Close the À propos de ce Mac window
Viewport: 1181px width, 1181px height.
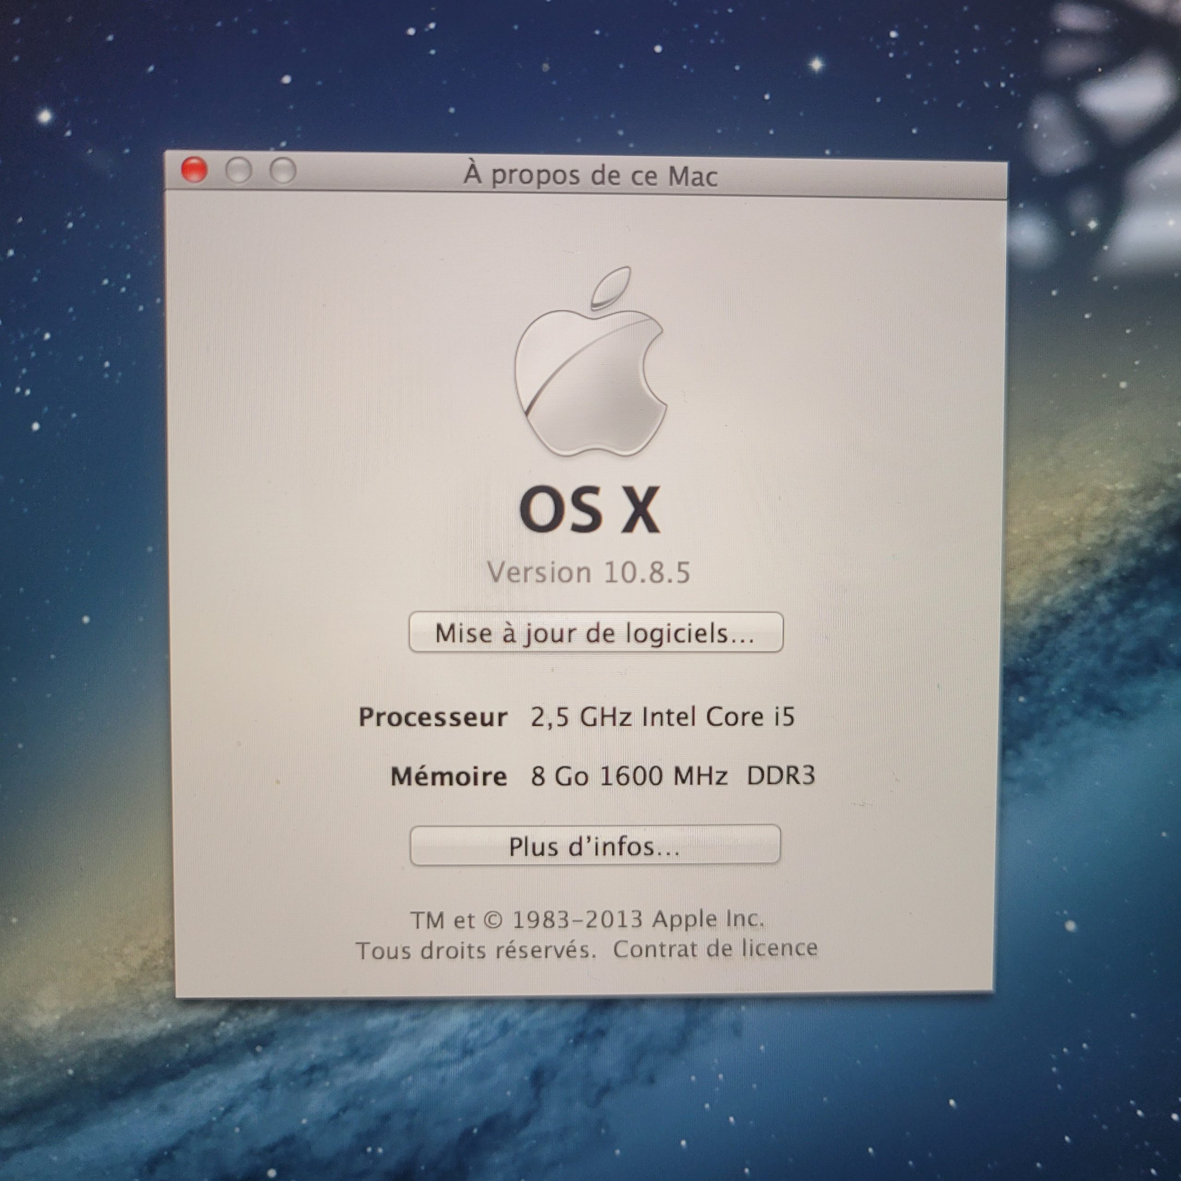click(x=194, y=170)
